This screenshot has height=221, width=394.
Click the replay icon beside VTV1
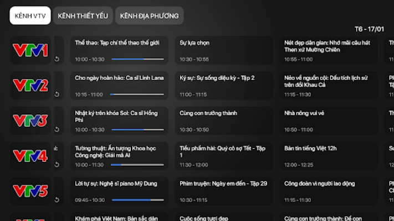pyautogui.click(x=57, y=59)
